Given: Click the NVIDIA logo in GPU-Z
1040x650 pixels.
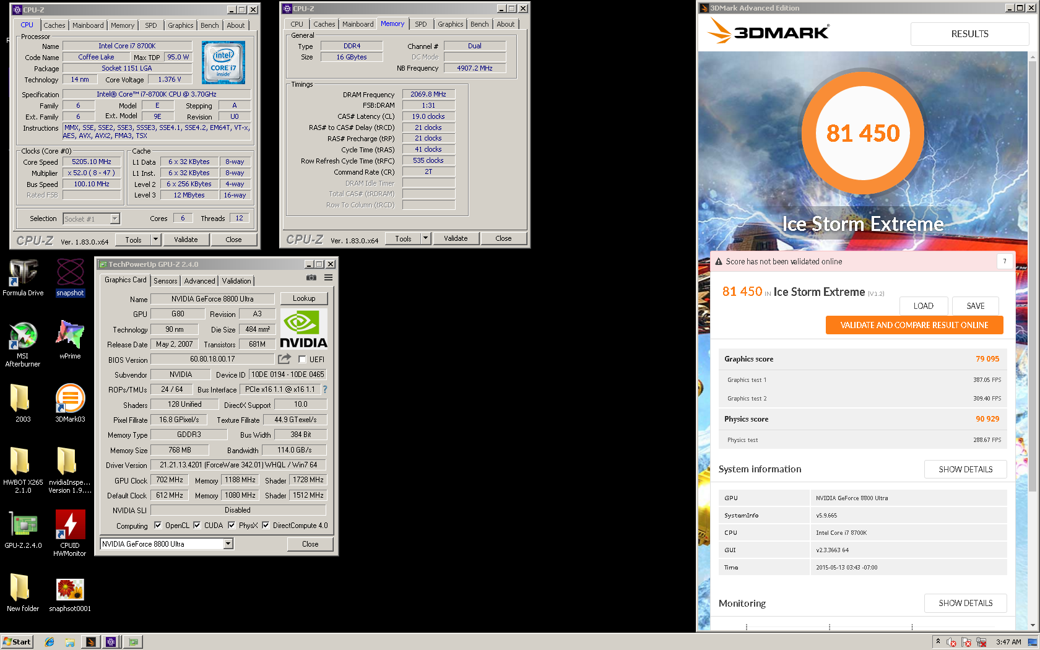Looking at the screenshot, I should [x=303, y=329].
